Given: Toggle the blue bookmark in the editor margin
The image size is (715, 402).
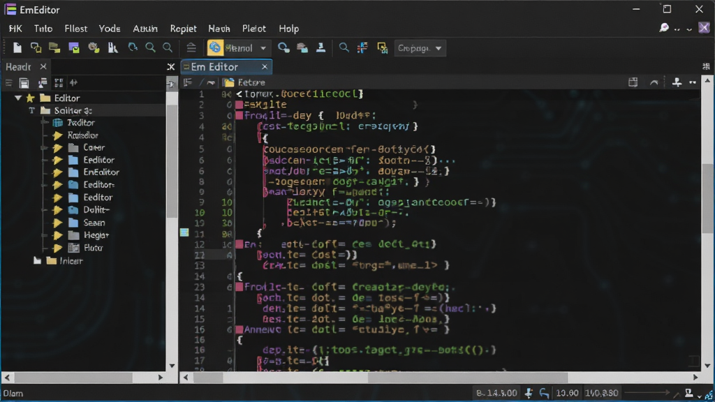Looking at the screenshot, I should [184, 232].
